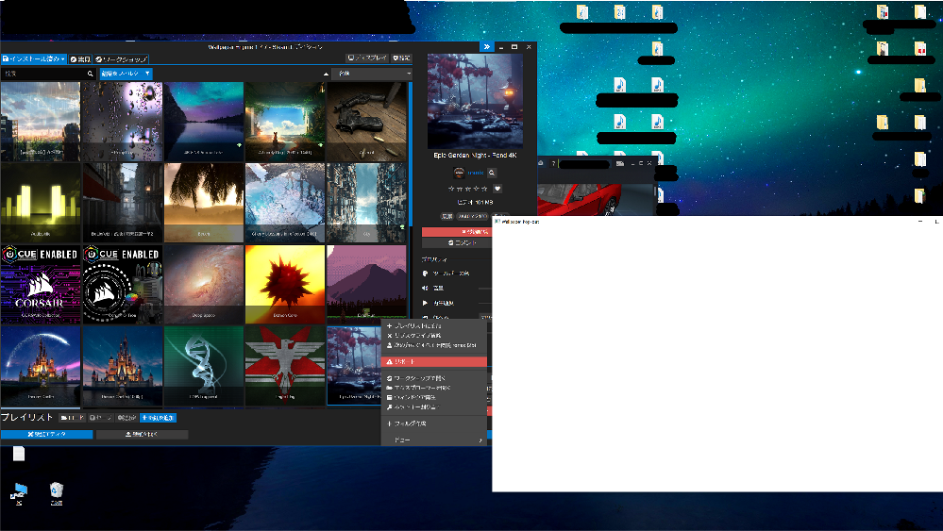Select the Eagle Flag thumbnail

tap(285, 365)
